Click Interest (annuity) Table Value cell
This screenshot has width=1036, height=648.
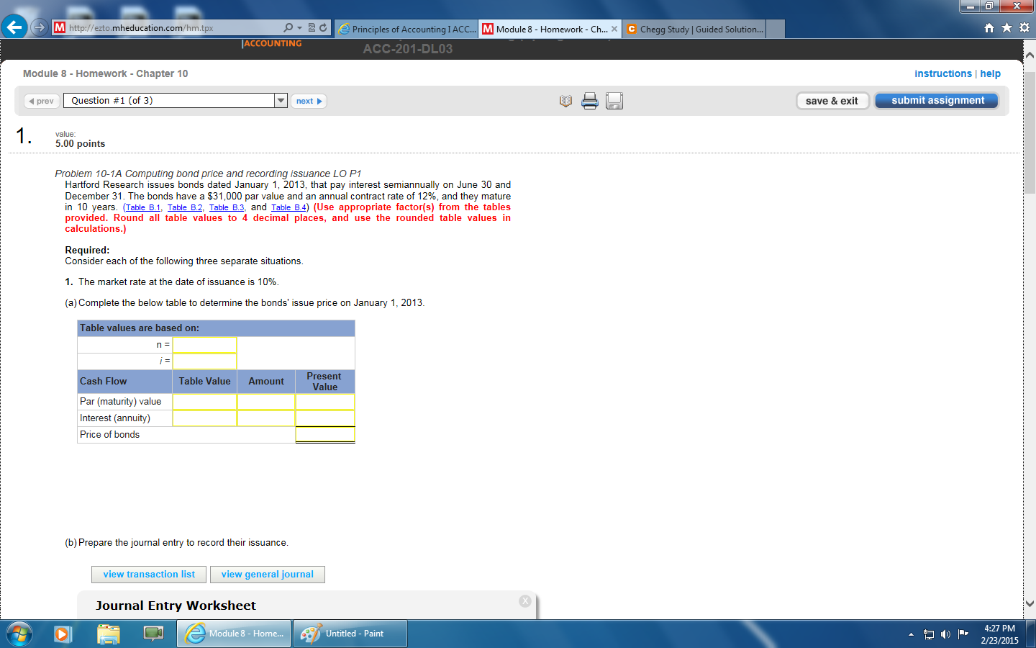pos(204,418)
